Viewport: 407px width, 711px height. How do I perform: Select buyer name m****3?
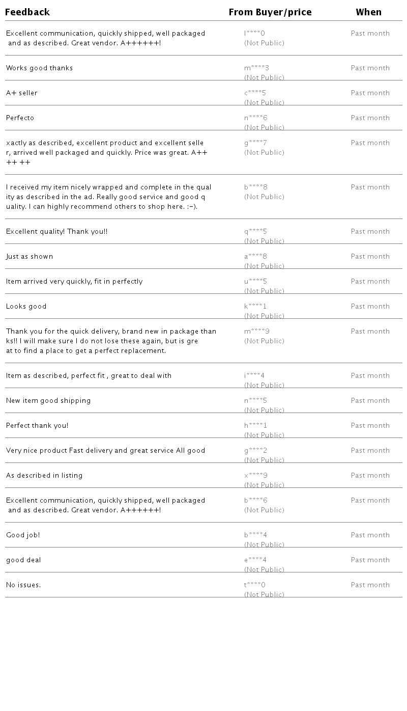coord(256,68)
